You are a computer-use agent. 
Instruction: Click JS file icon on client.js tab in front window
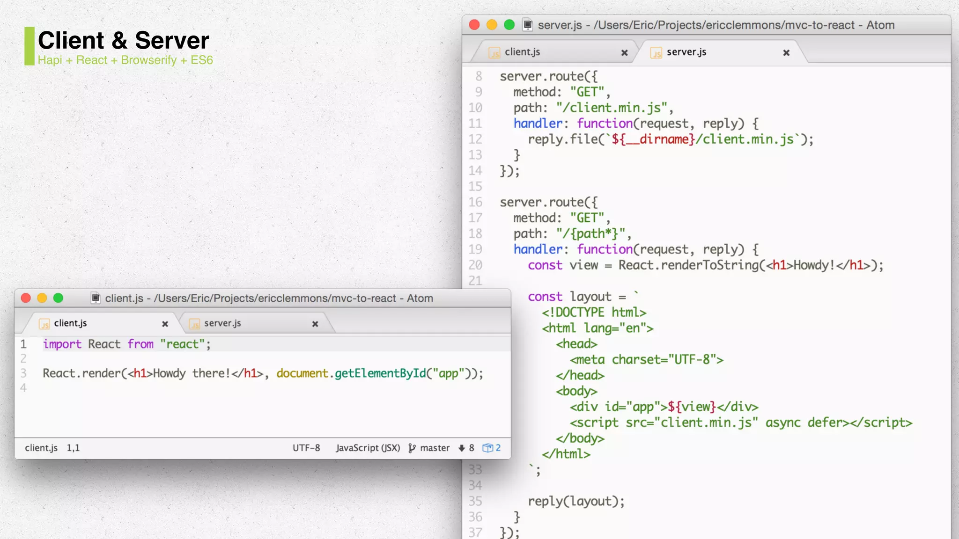click(44, 324)
